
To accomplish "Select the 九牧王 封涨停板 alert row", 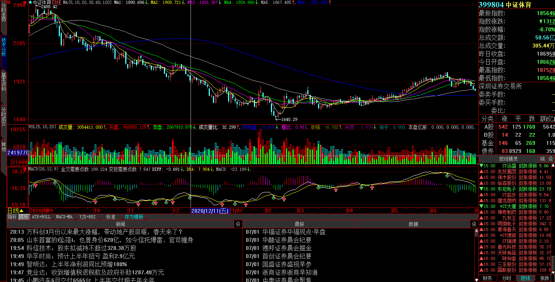I will (x=515, y=218).
